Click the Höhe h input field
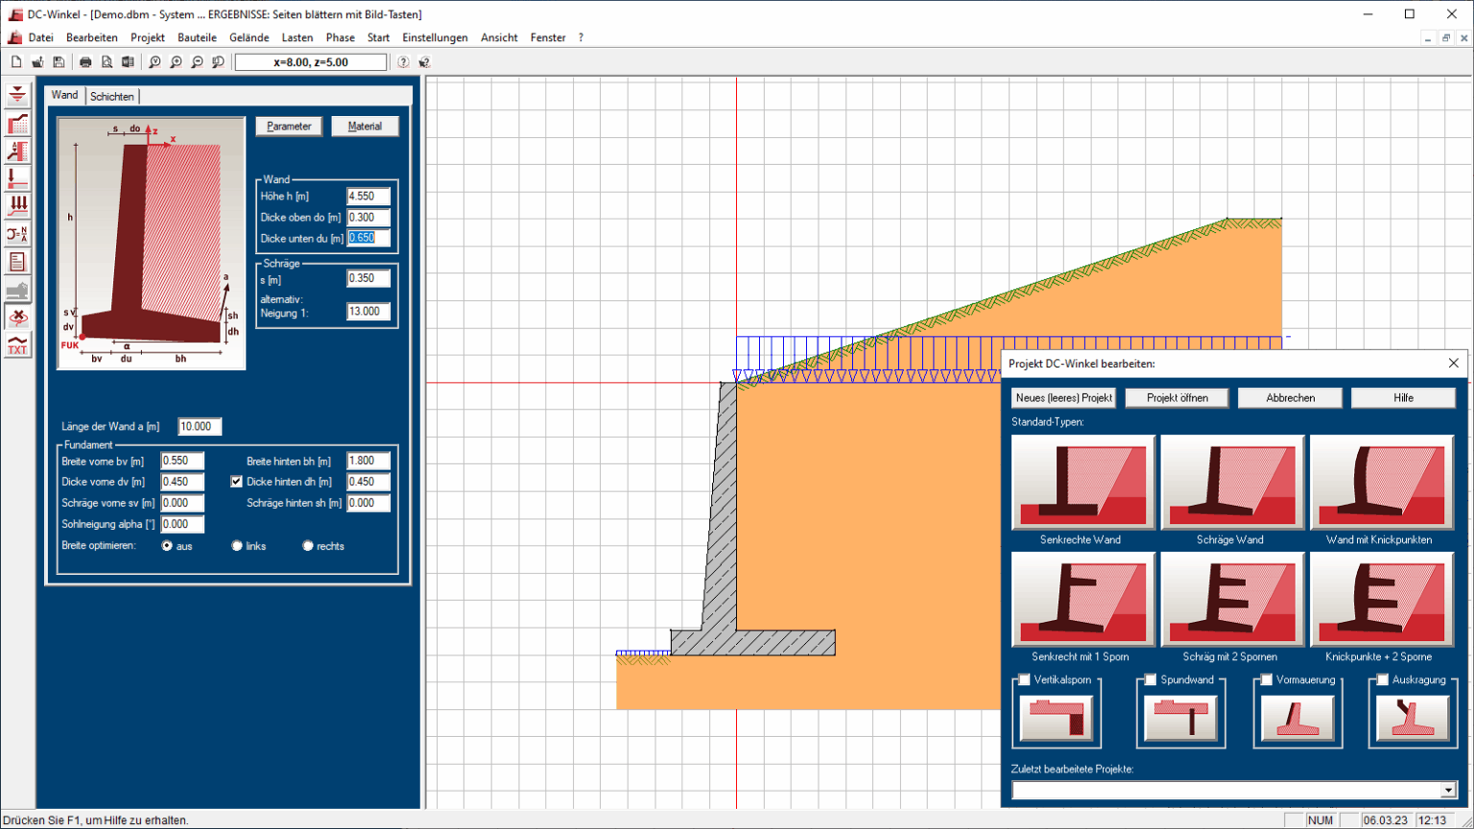Viewport: 1474px width, 829px height. [x=368, y=196]
